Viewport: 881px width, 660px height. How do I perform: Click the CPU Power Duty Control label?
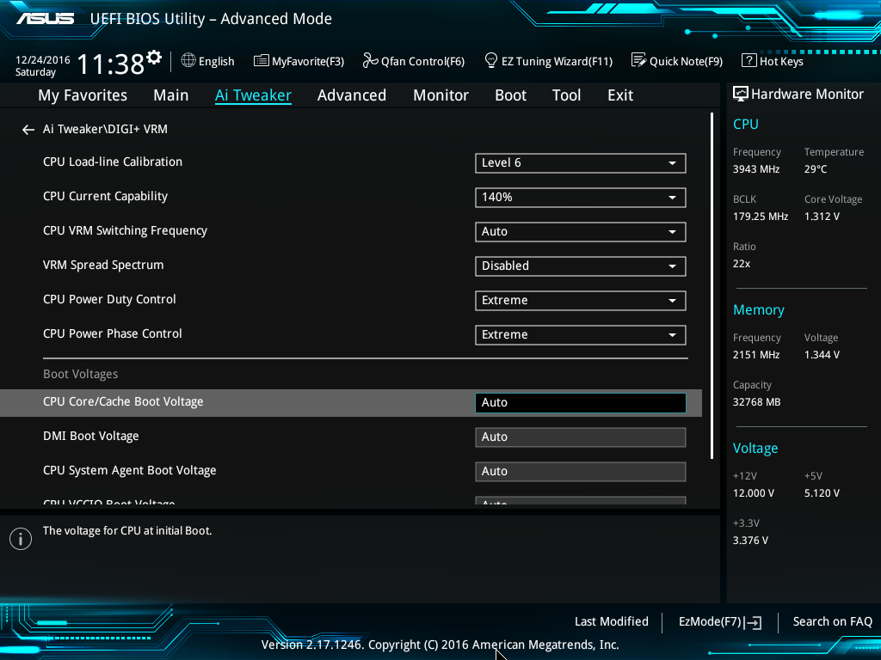(109, 299)
